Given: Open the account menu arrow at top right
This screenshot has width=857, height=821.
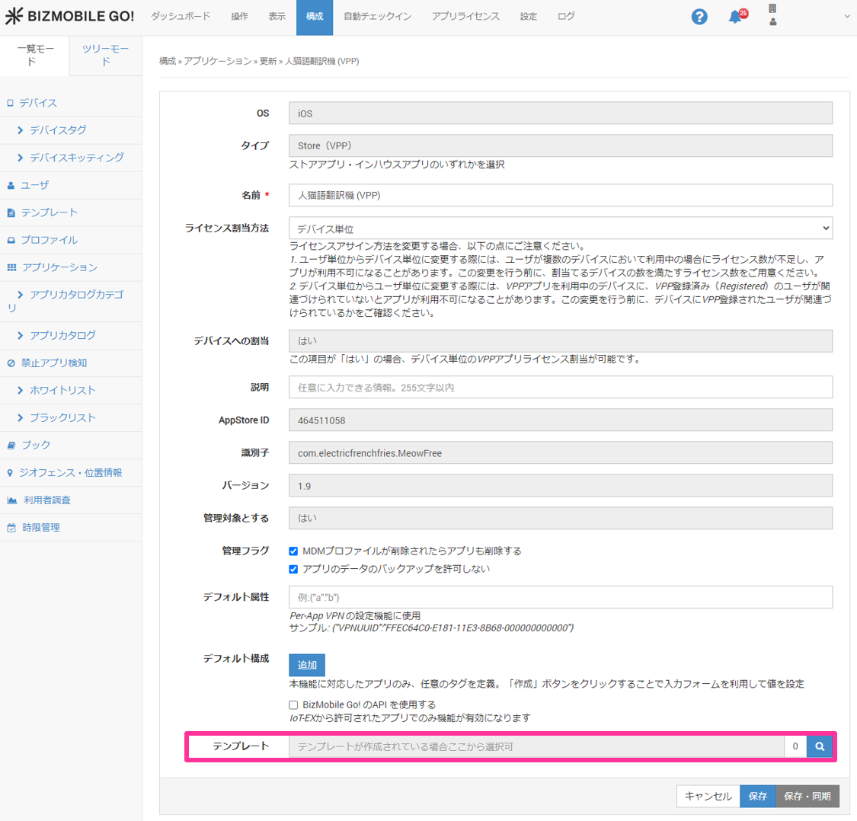Looking at the screenshot, I should pos(846,17).
